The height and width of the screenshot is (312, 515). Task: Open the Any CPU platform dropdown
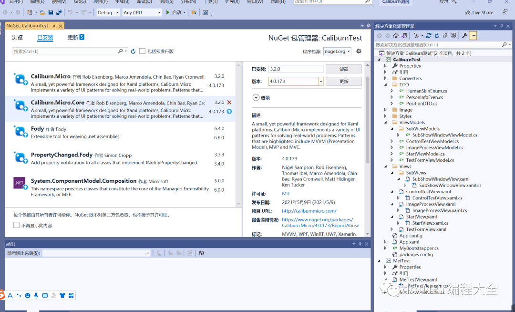142,12
